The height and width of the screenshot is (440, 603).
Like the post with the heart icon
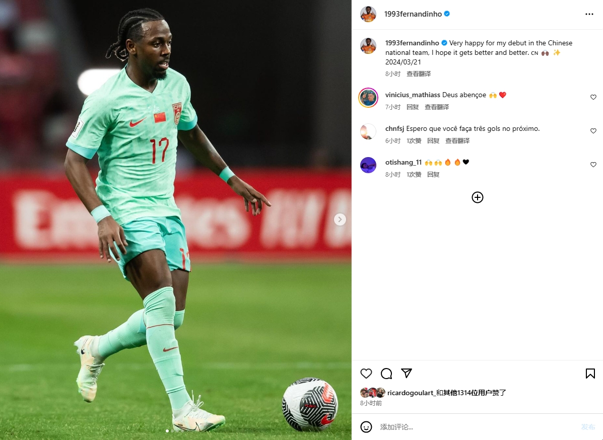[x=366, y=374]
